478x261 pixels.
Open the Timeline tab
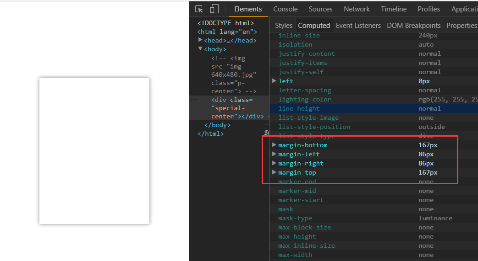point(393,9)
